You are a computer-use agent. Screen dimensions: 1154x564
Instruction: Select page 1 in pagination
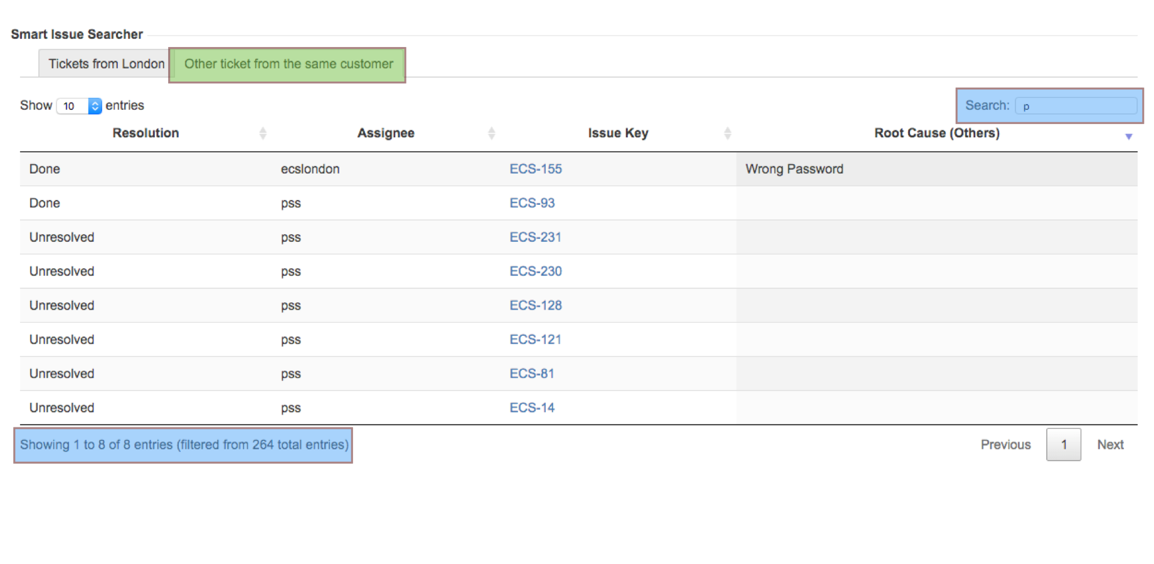click(1063, 445)
